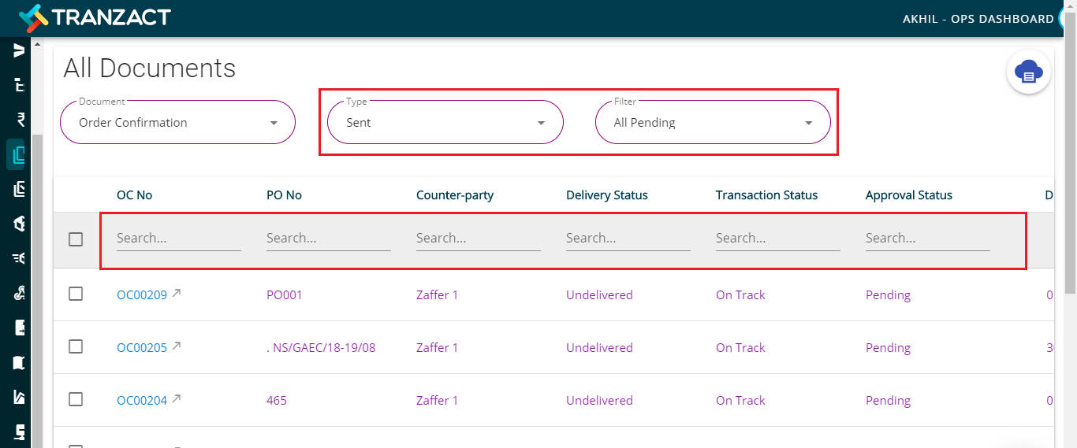This screenshot has width=1077, height=448.
Task: Sort by Delivery Status column header
Action: [607, 195]
